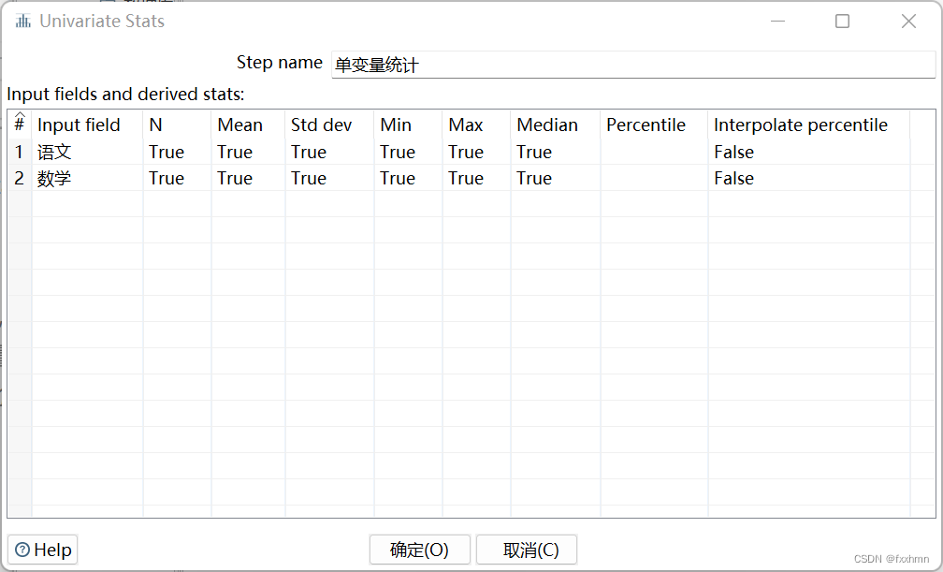The width and height of the screenshot is (943, 572).
Task: Click row number 1 in the grid
Action: (x=19, y=151)
